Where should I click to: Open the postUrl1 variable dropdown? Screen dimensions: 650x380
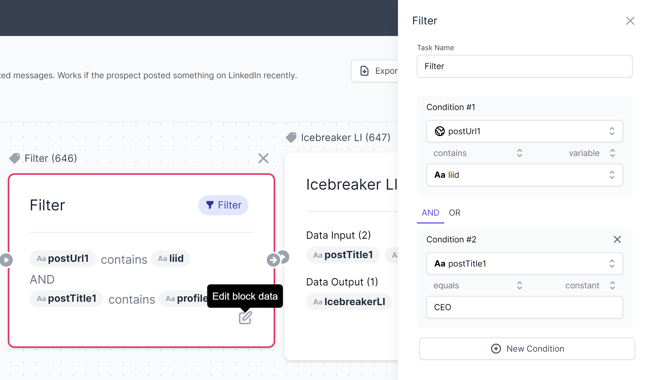pos(525,131)
